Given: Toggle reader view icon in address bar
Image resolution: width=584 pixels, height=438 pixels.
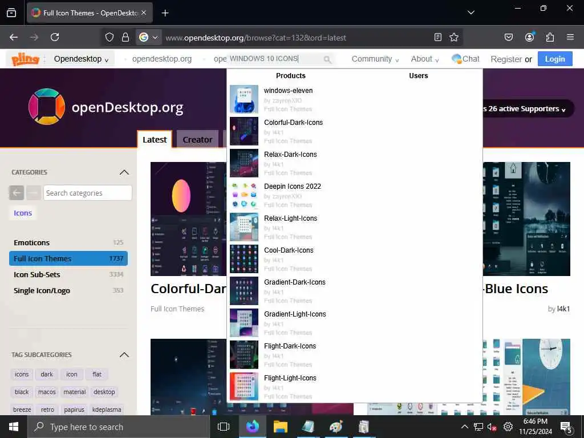Looking at the screenshot, I should [438, 37].
